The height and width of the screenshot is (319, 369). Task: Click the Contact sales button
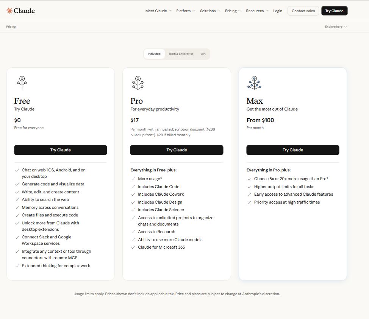tap(303, 11)
